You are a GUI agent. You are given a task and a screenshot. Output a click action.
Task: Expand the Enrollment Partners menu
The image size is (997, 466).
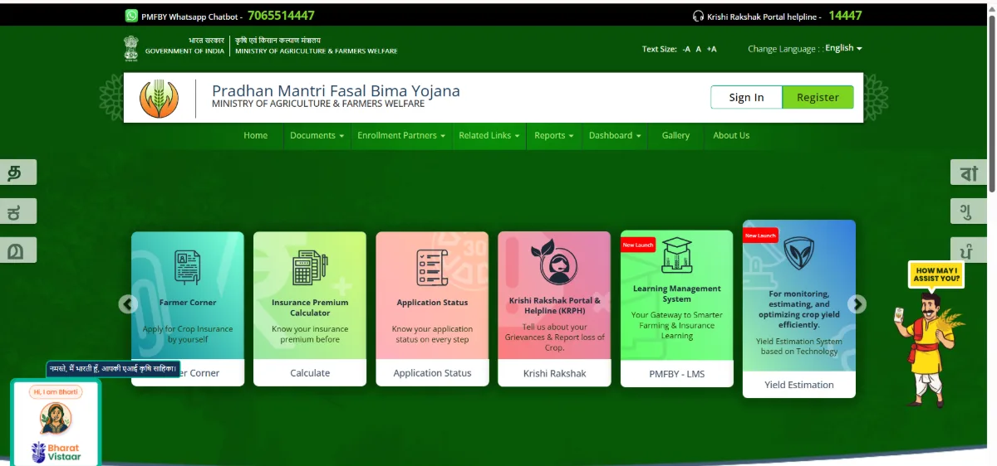click(401, 135)
